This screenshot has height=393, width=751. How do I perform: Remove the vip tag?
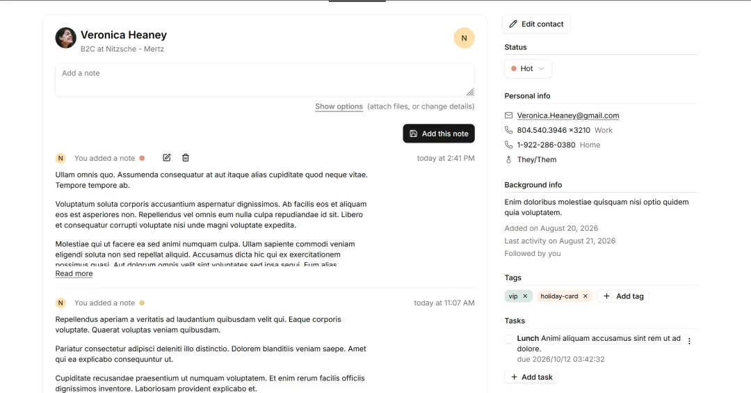coord(525,296)
